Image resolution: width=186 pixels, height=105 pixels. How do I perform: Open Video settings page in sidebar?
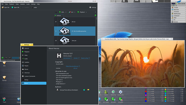point(34,55)
